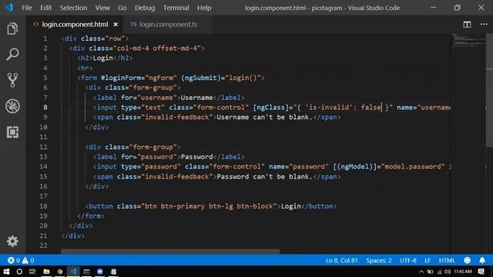Open File Explorer from the taskbar

46,272
